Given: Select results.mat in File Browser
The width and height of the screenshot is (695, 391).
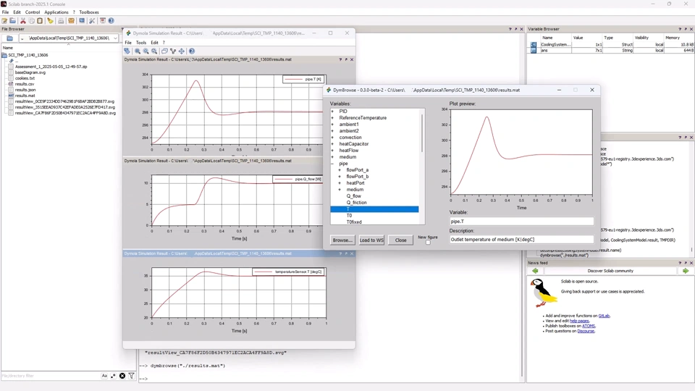Looking at the screenshot, I should pyautogui.click(x=25, y=96).
